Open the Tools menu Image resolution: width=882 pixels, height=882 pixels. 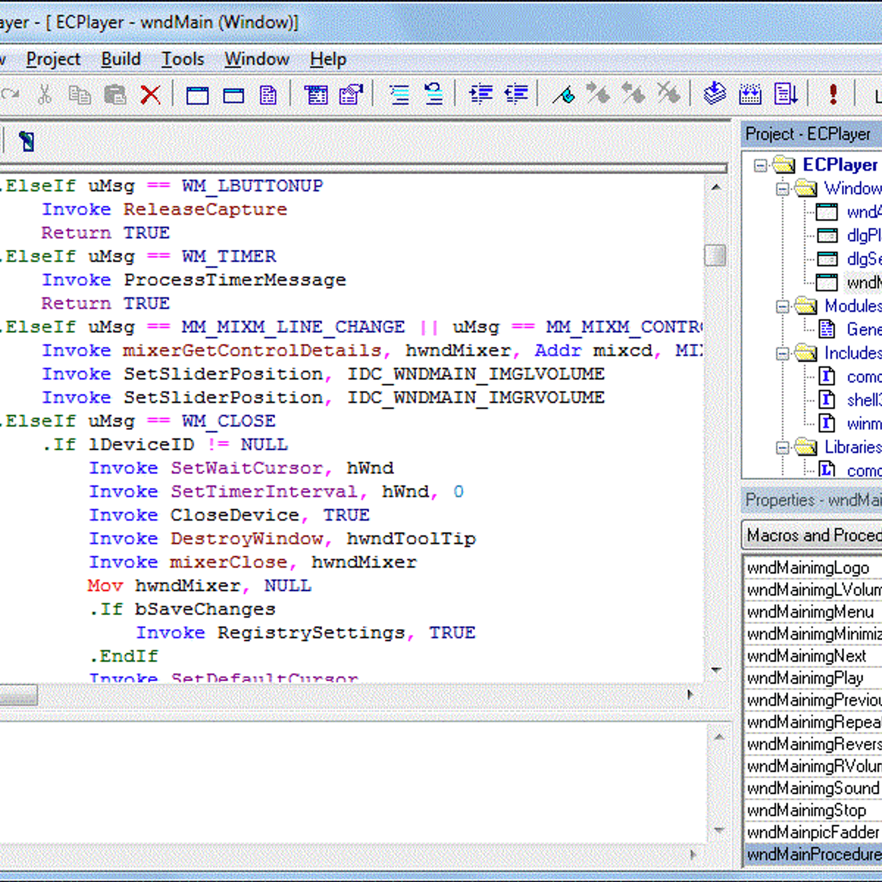pos(182,59)
